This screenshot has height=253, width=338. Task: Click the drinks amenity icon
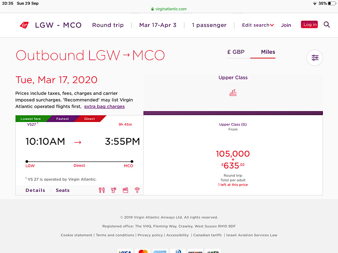(113, 190)
